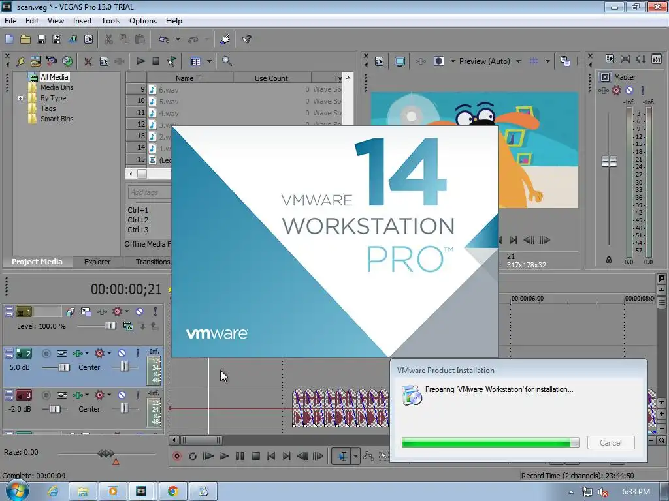Open Master FX gear icon

(617, 90)
